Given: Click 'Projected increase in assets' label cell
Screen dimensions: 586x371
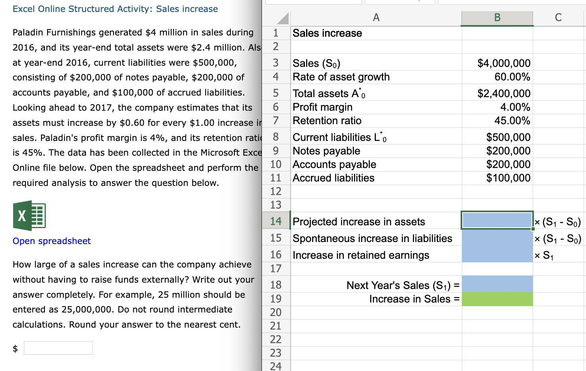Looking at the screenshot, I should pos(376,221).
